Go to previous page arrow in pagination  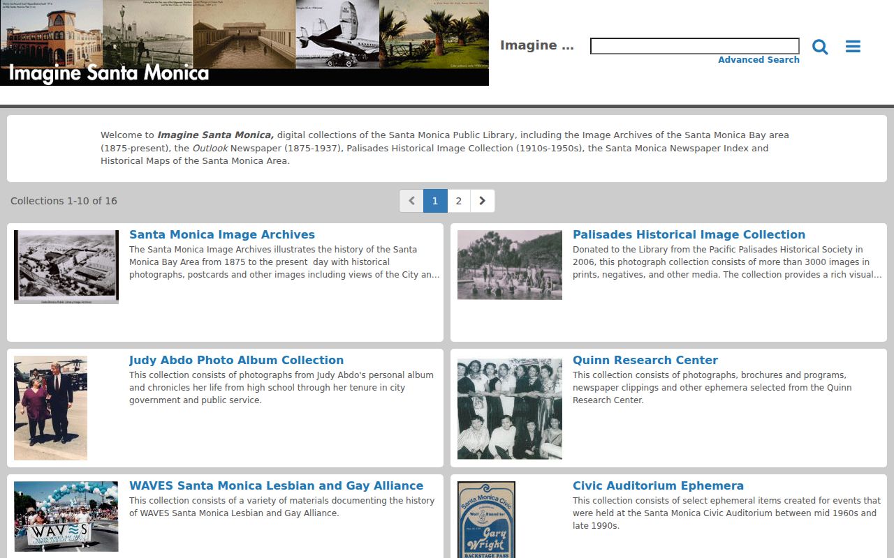pyautogui.click(x=411, y=201)
